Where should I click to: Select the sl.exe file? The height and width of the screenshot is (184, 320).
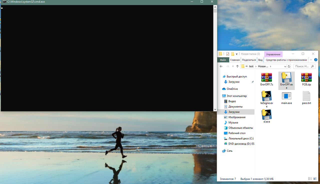click(266, 116)
